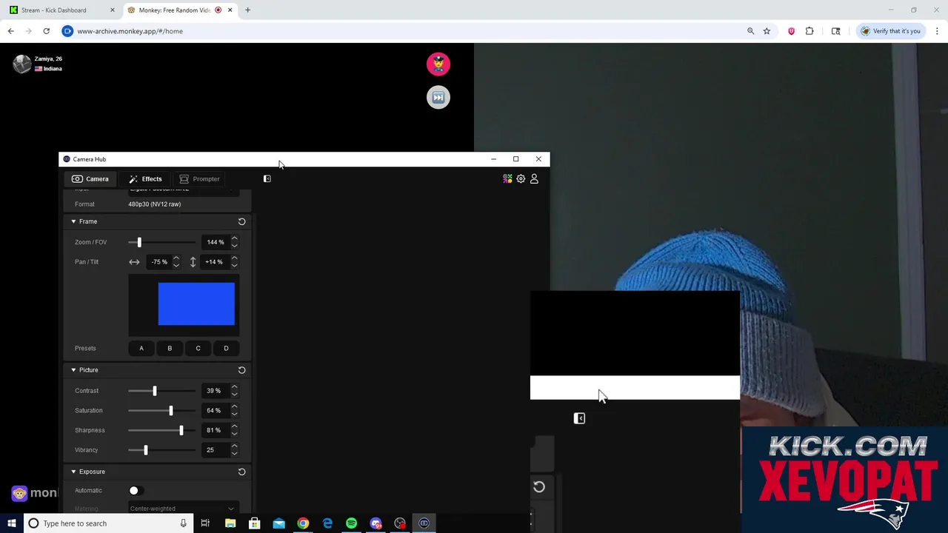
Task: Click the Type here to search box
Action: (108, 523)
